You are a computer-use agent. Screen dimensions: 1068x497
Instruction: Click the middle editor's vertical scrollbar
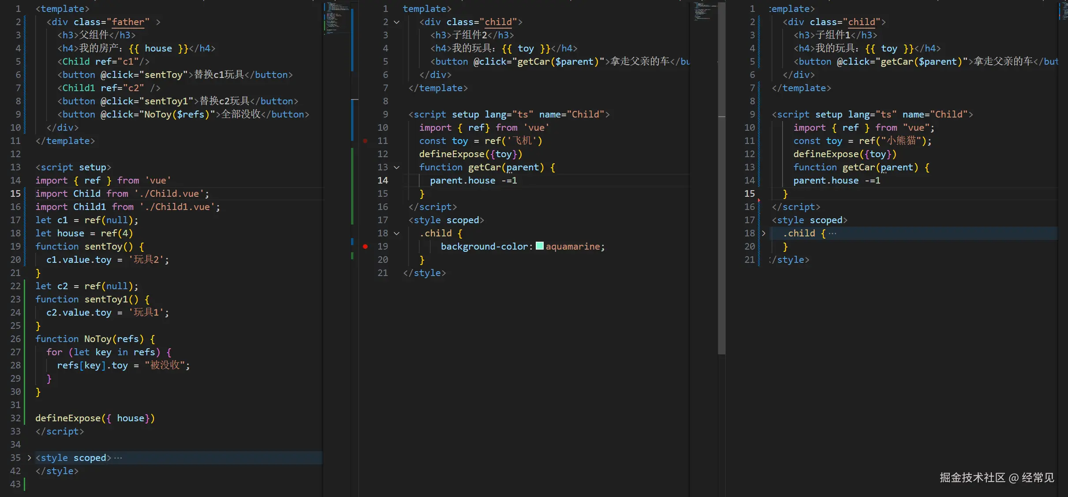[721, 176]
